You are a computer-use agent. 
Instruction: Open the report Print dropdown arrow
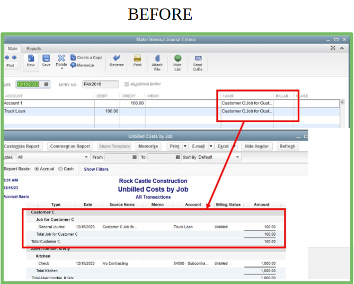coord(185,147)
